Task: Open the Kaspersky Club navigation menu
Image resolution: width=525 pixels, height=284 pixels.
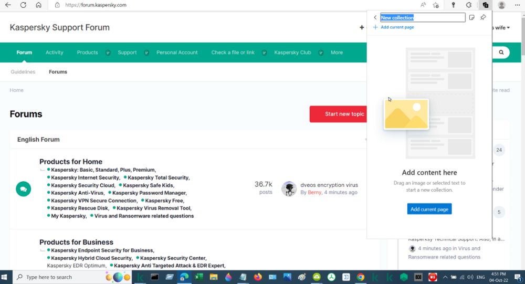Action: pos(292,52)
